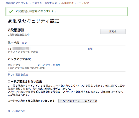This screenshot has height=118, width=139.
Task: Click the バックアップ手段 section heading
Action: [19, 59]
